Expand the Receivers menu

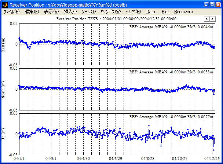183,12
